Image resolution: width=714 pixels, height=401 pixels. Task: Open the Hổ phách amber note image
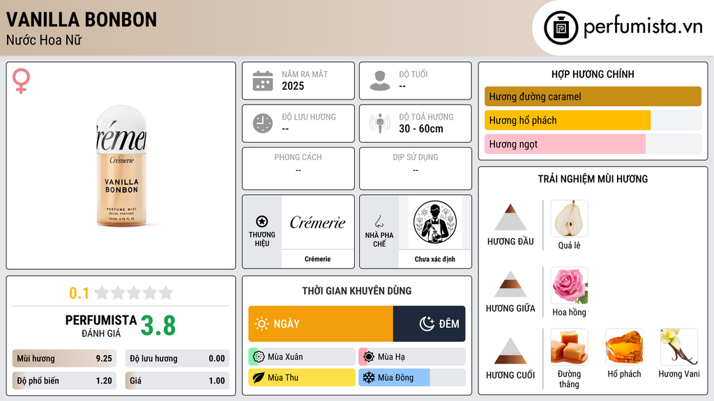pyautogui.click(x=624, y=347)
